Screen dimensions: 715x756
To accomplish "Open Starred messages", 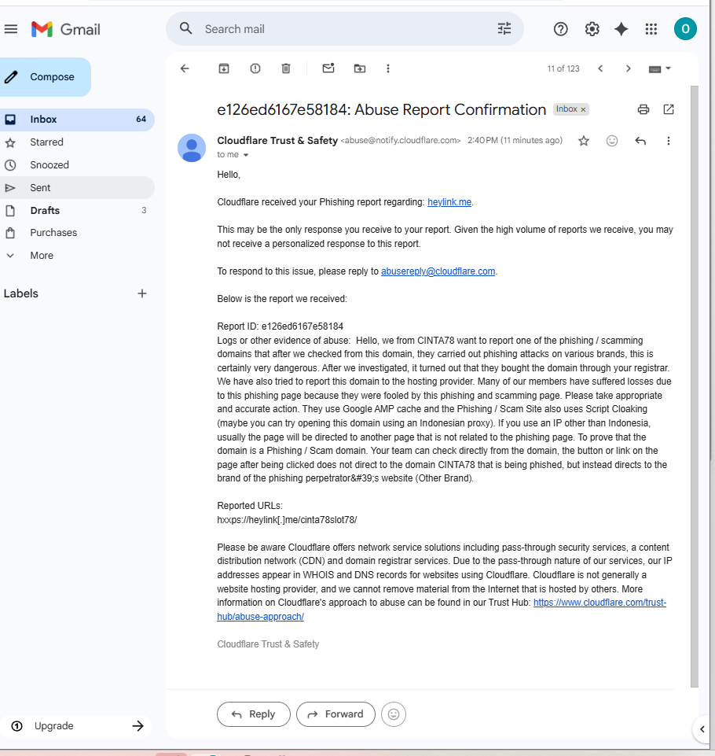I will pyautogui.click(x=77, y=142).
